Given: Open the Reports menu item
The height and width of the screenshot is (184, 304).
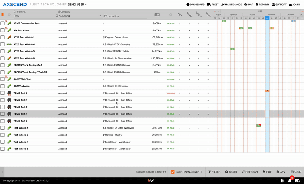Looking at the screenshot, I should click(262, 5).
